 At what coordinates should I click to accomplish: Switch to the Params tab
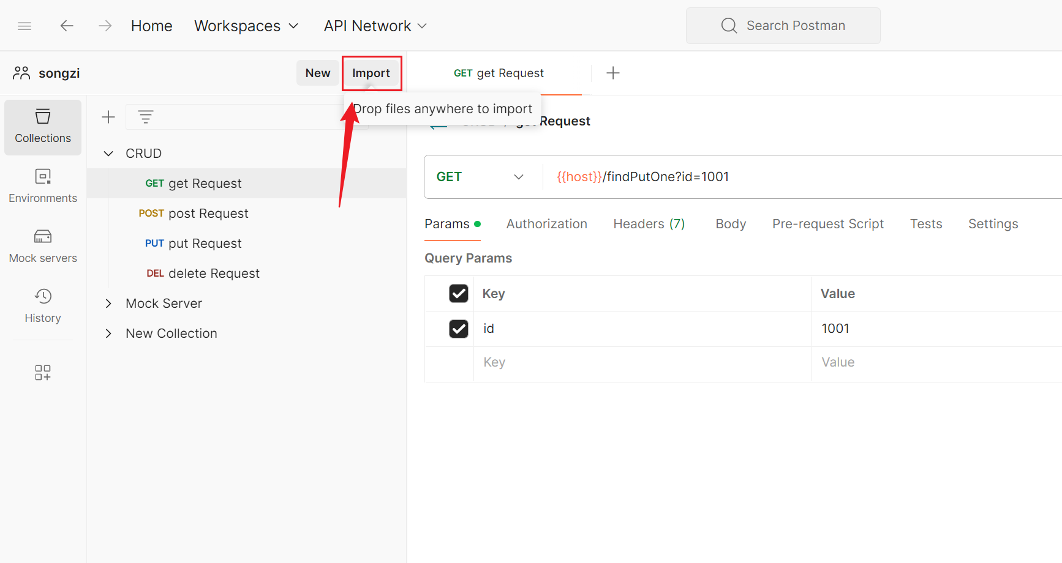pos(453,224)
